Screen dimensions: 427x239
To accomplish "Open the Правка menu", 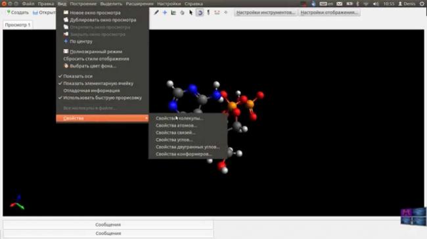I will pyautogui.click(x=46, y=4).
